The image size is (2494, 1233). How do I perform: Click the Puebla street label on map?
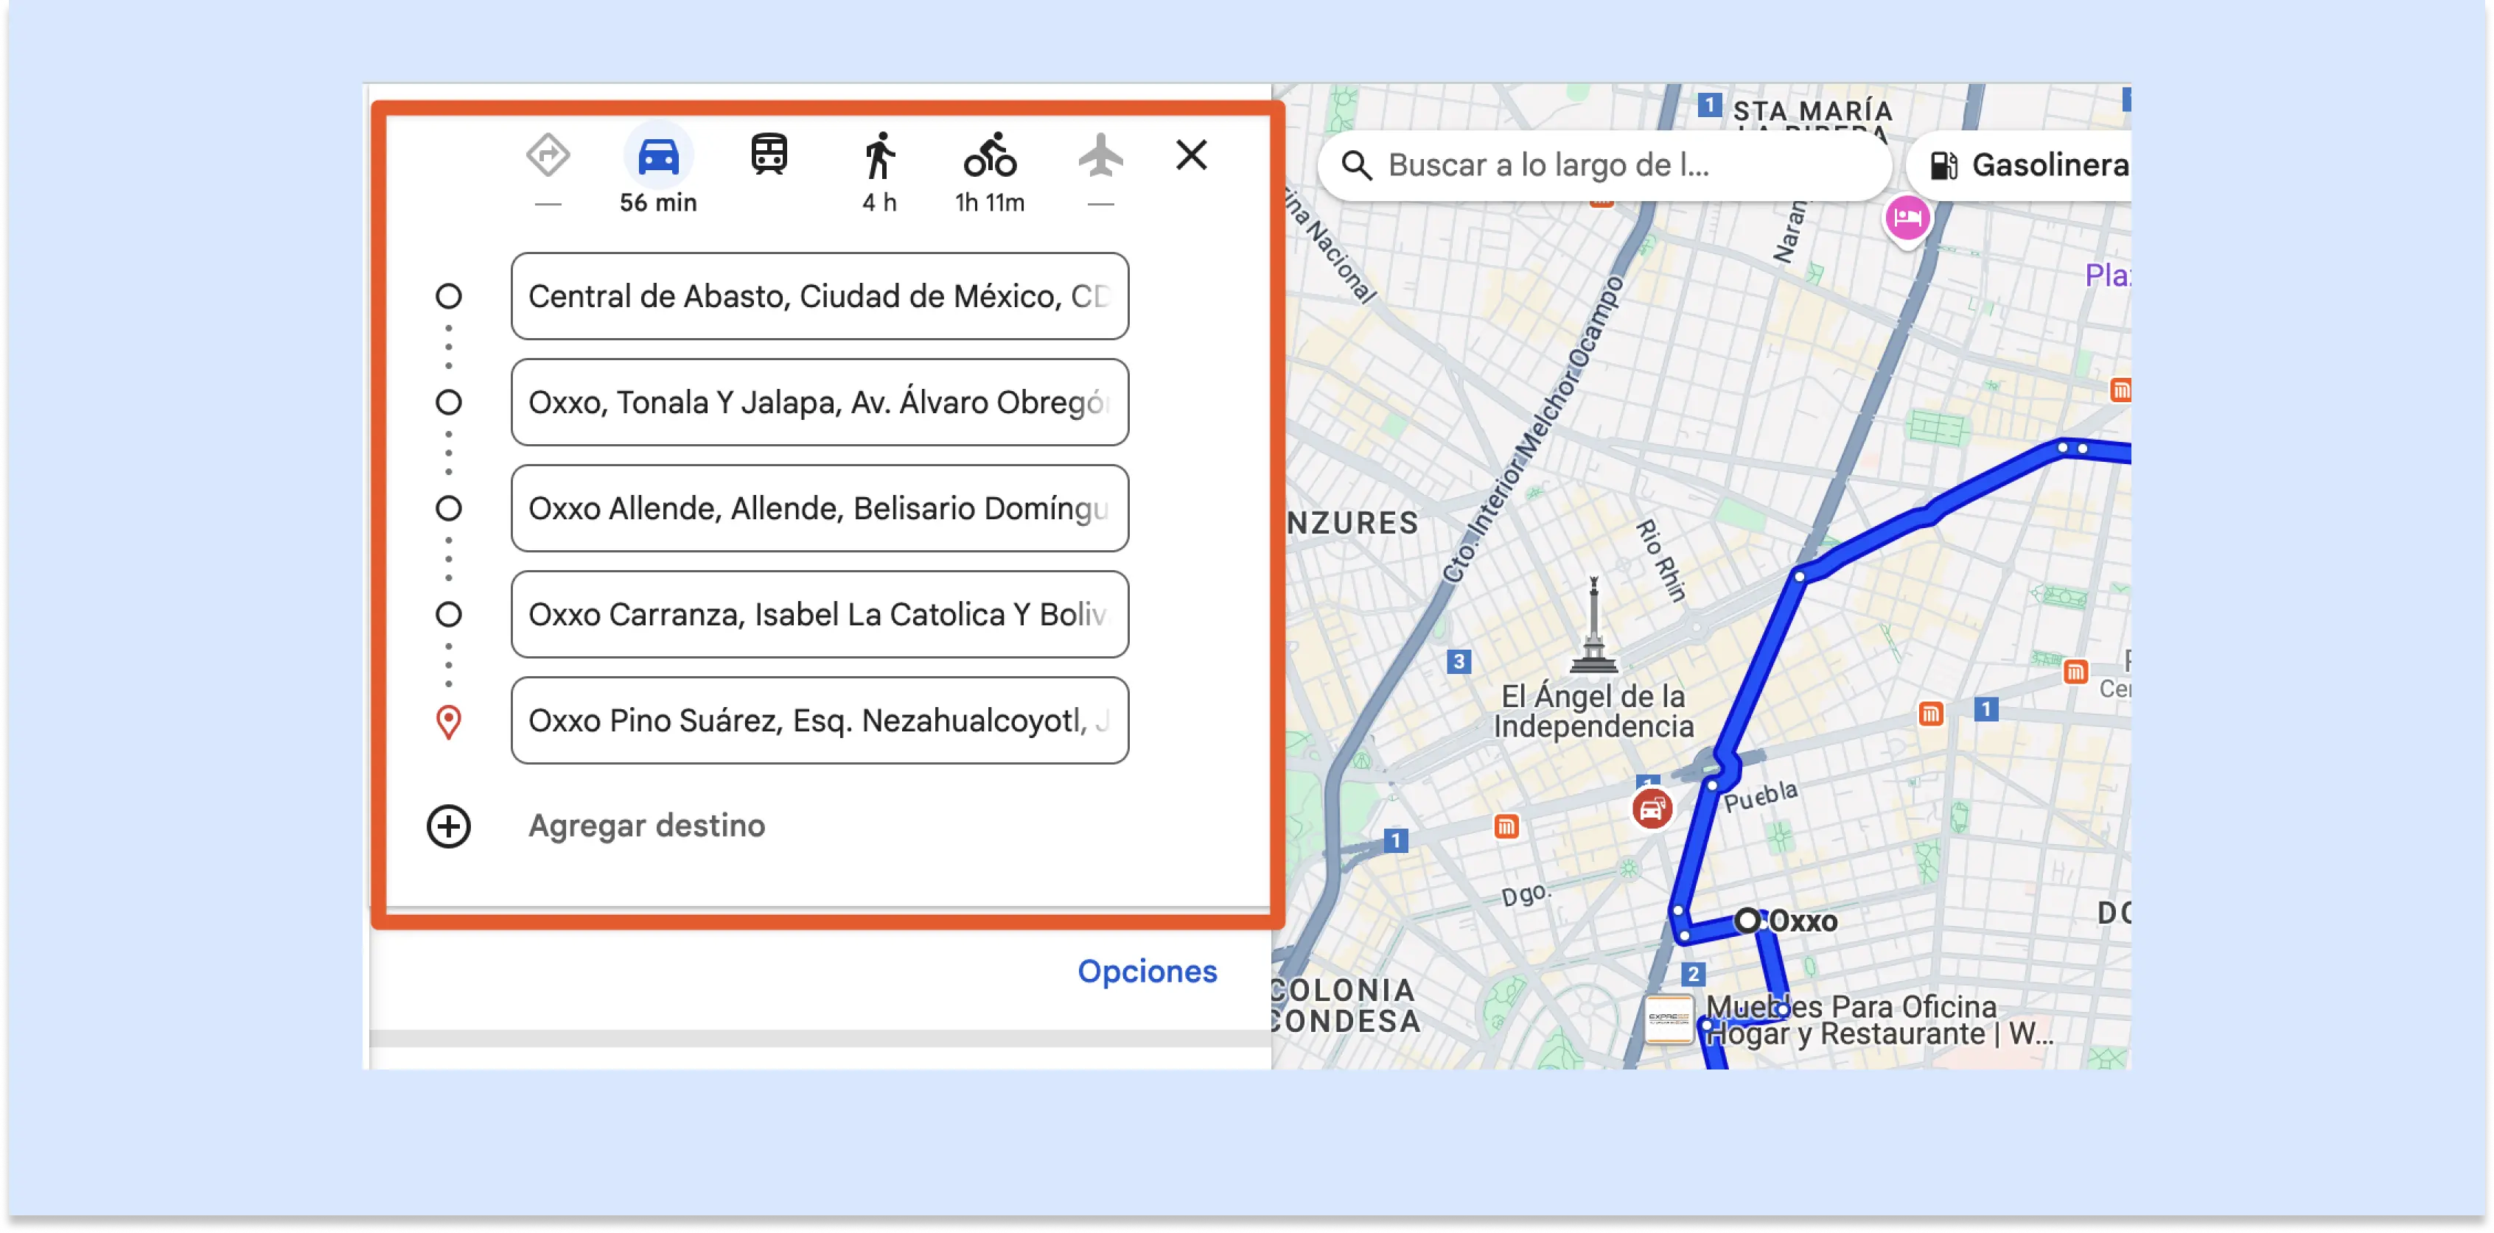click(1760, 796)
